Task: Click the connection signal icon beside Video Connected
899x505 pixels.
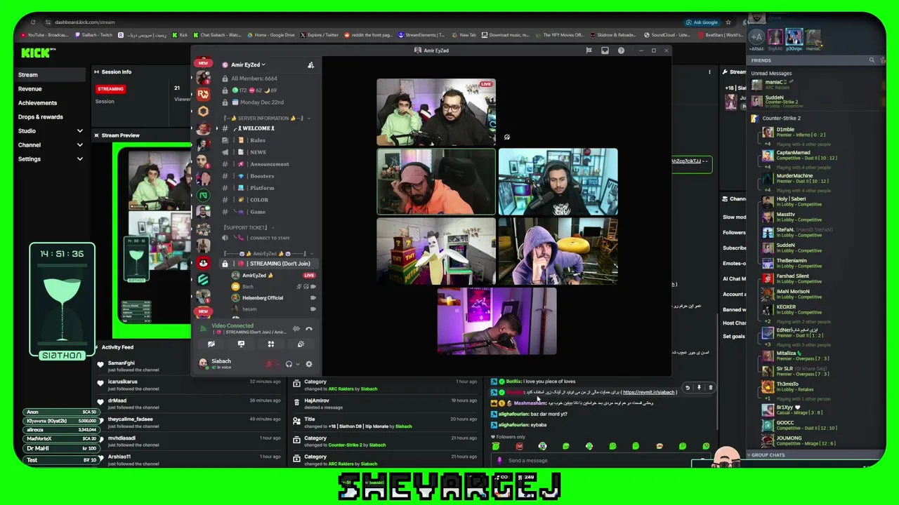Action: (203, 328)
